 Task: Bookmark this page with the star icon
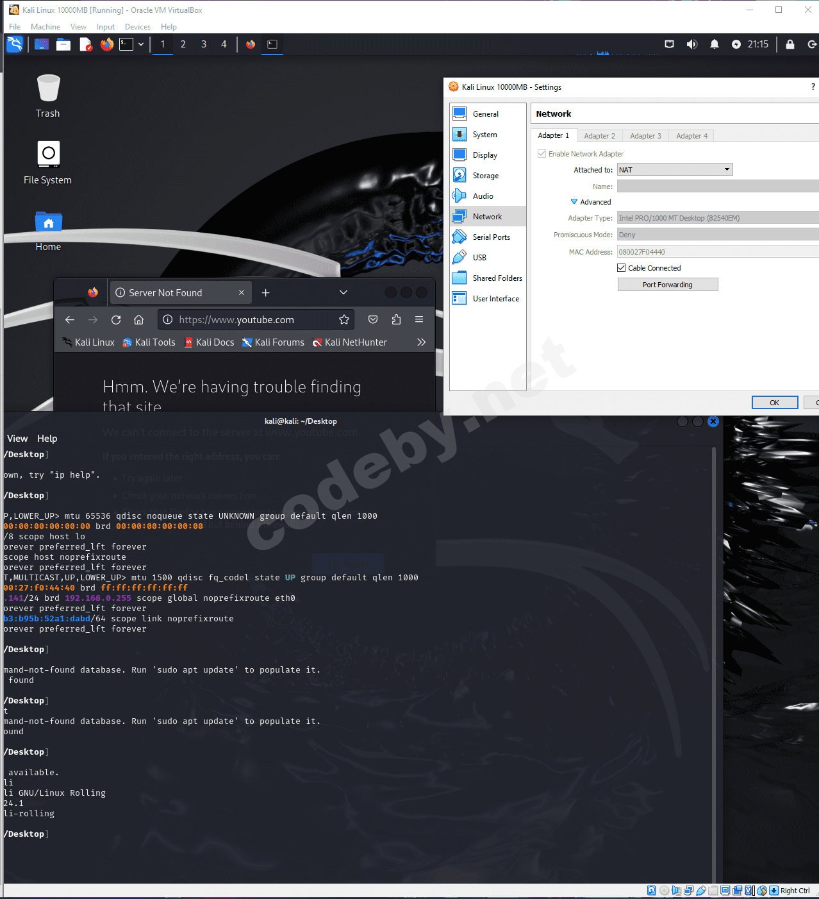(x=344, y=320)
